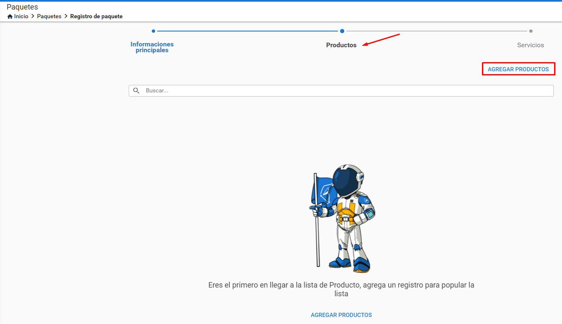Click the magnifier search icon

[136, 91]
